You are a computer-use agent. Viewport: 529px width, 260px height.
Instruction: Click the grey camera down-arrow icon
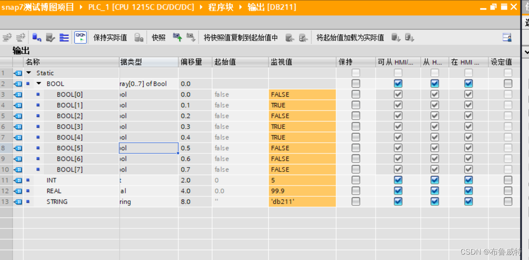point(191,37)
